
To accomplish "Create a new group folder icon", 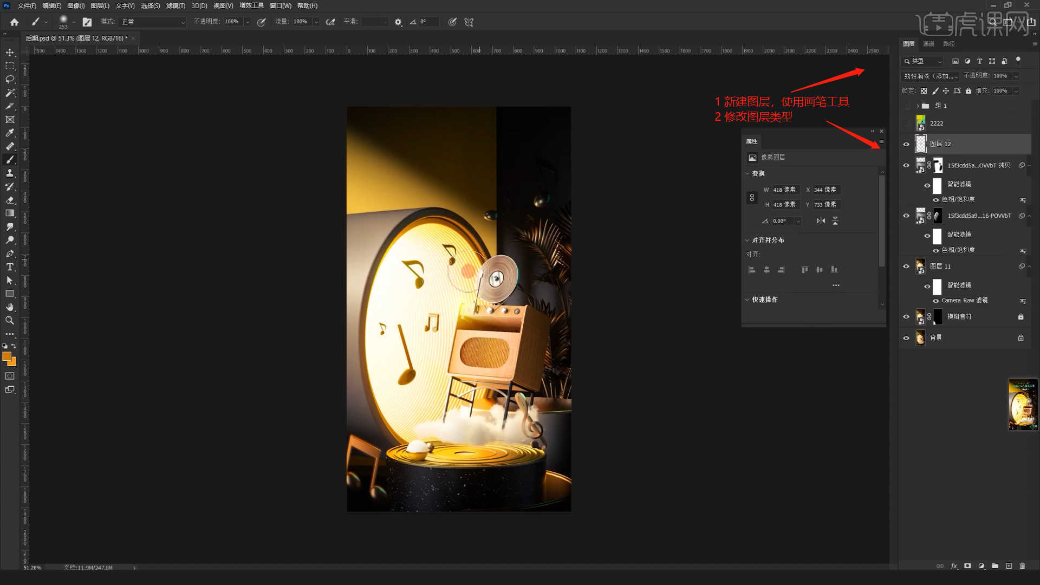I will coord(995,566).
